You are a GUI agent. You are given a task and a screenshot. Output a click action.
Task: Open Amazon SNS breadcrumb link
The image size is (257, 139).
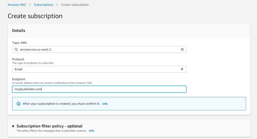coord(17,5)
